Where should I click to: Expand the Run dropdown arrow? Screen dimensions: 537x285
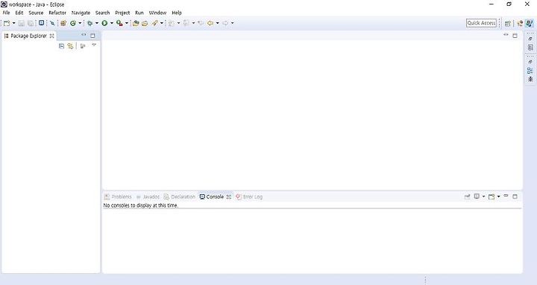tap(111, 23)
